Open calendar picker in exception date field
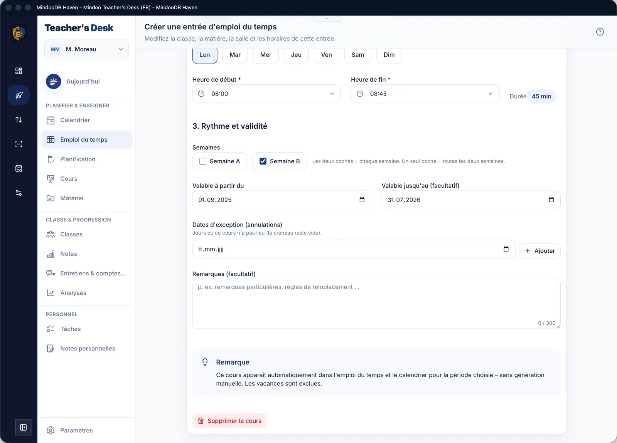The width and height of the screenshot is (617, 443). point(506,249)
